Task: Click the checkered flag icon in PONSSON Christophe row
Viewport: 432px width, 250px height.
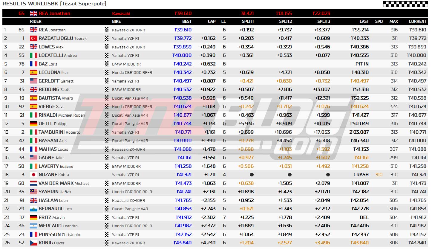Action: pos(107,234)
